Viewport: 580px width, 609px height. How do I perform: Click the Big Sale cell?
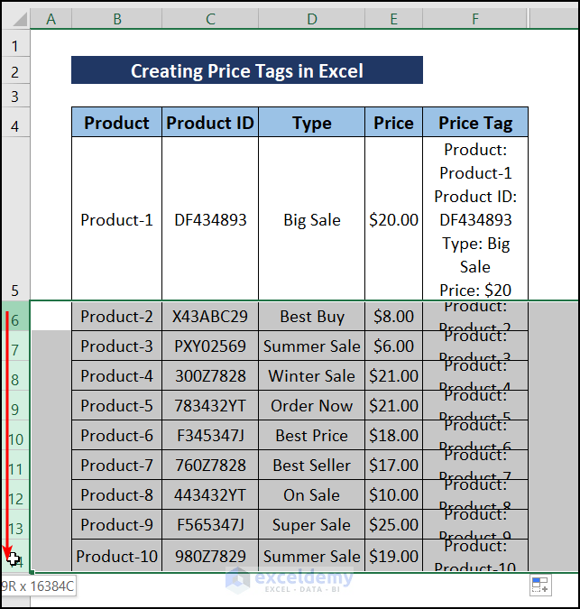tap(312, 219)
